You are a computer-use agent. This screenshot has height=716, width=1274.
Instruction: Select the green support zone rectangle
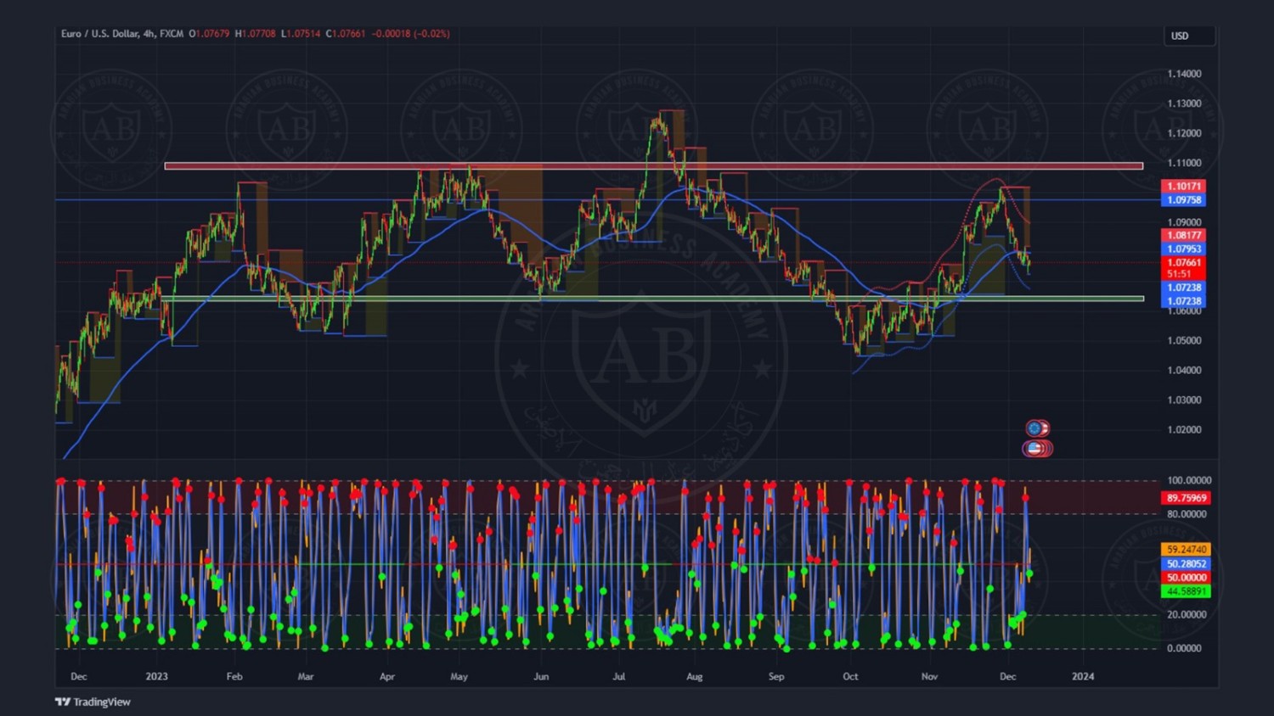[x=652, y=299]
